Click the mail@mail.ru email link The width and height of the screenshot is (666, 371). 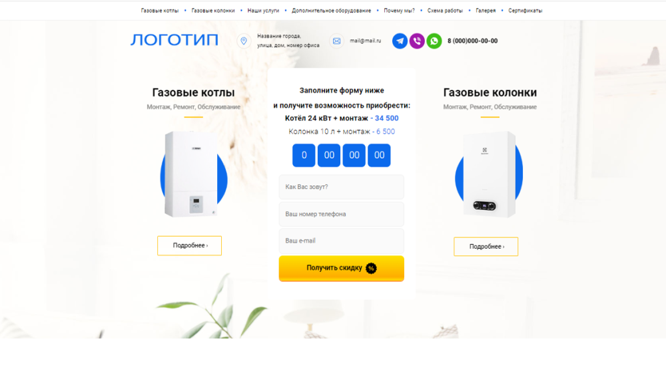[365, 41]
